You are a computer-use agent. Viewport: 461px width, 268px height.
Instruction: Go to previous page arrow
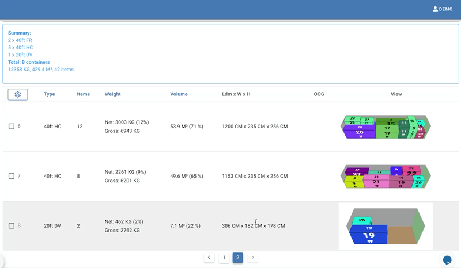pyautogui.click(x=209, y=258)
